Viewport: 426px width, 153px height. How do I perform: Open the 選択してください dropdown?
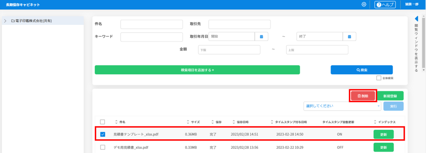[342, 106]
